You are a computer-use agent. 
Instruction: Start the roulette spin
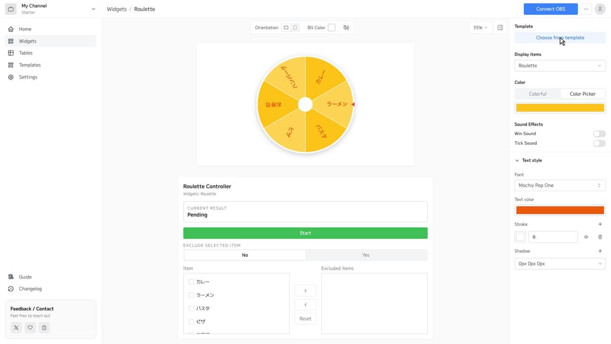[x=305, y=233]
